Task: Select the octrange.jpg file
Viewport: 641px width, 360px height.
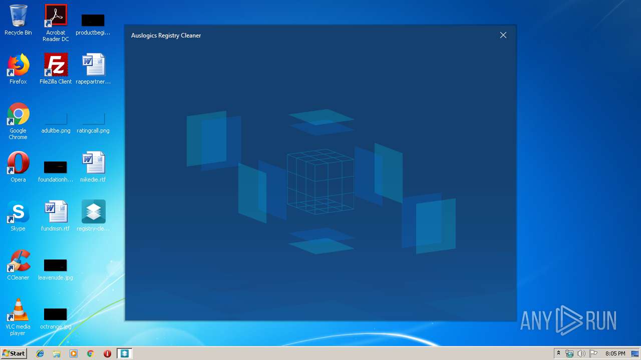Action: tap(56, 318)
